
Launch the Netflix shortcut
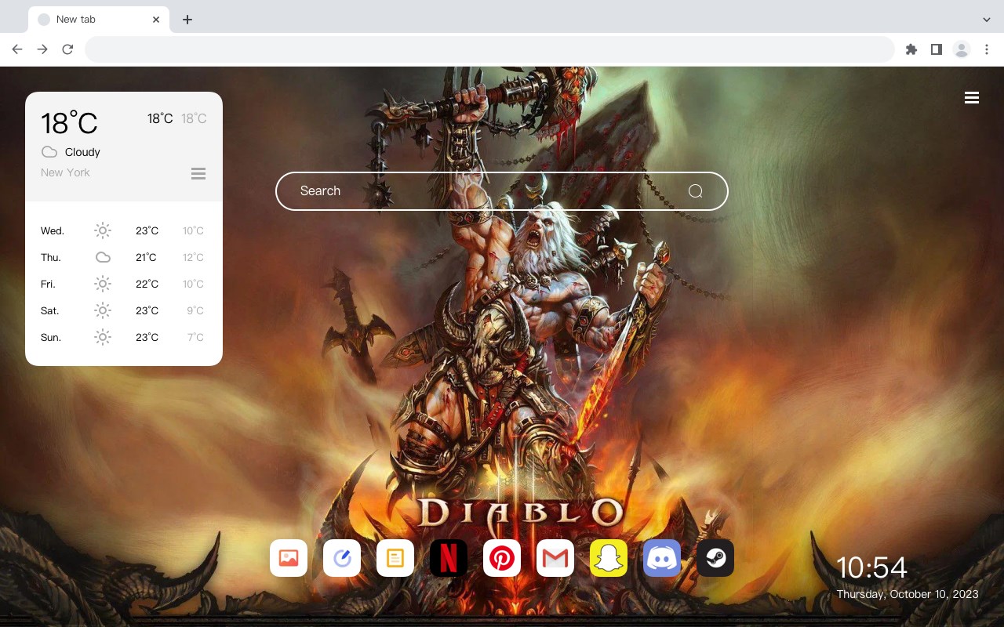(449, 558)
